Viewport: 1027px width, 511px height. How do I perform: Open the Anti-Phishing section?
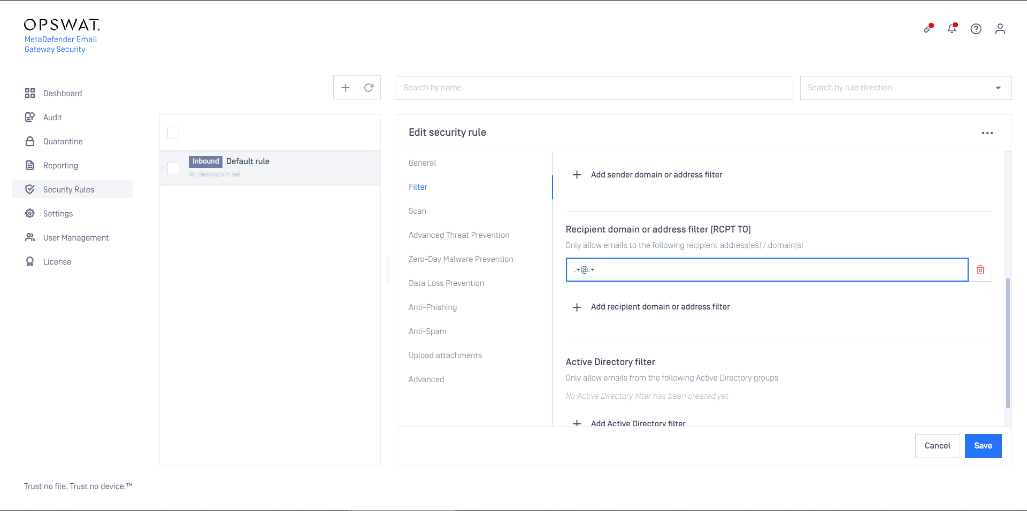click(x=432, y=307)
